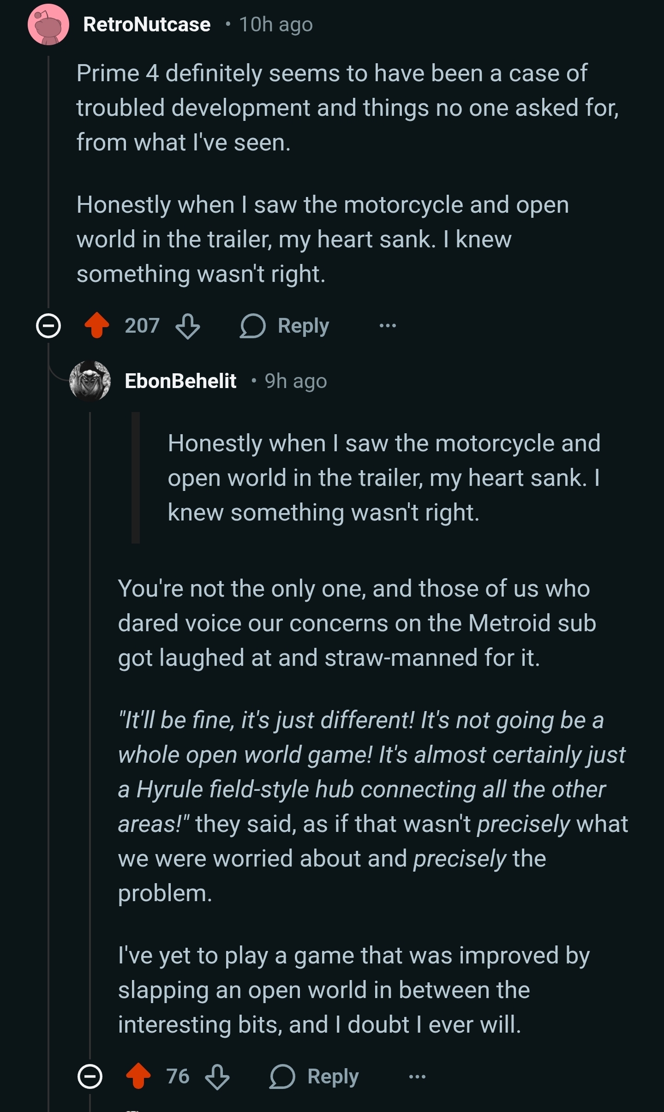
Task: Open more options for EbonBehelit's comment
Action: tap(417, 1077)
